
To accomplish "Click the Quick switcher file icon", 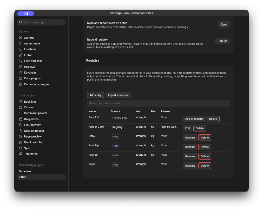I will coord(21,142).
